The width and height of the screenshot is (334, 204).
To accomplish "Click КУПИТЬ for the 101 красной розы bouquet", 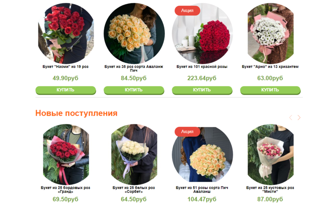I will coord(202,90).
